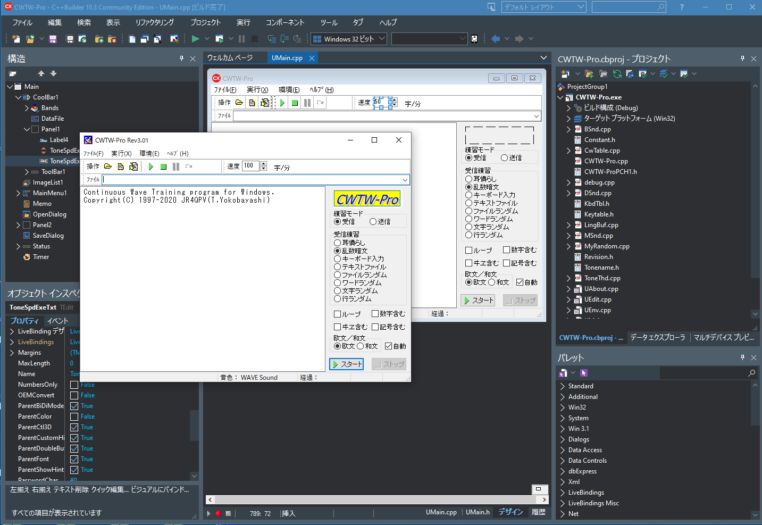
Task: Expand the Standard palette category
Action: tap(563, 386)
